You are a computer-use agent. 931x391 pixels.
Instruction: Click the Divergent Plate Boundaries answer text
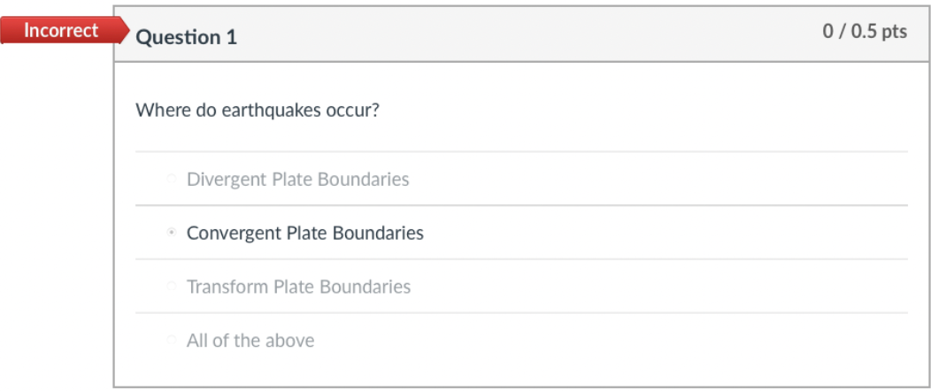[x=297, y=180]
